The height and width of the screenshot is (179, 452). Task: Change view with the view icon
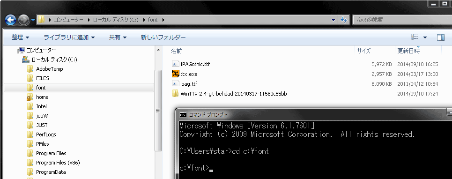pos(415,37)
